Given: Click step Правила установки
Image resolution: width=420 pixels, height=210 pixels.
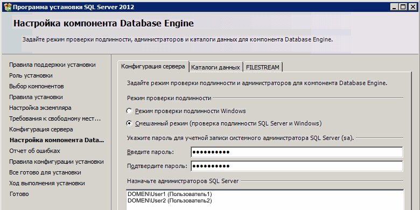Looking at the screenshot, I should point(36,97).
